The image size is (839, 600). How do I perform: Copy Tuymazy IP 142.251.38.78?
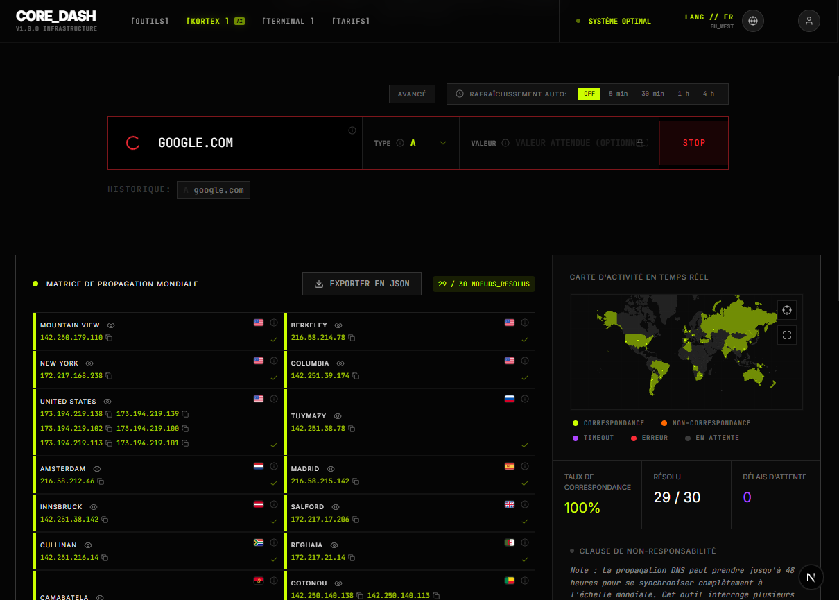click(352, 429)
